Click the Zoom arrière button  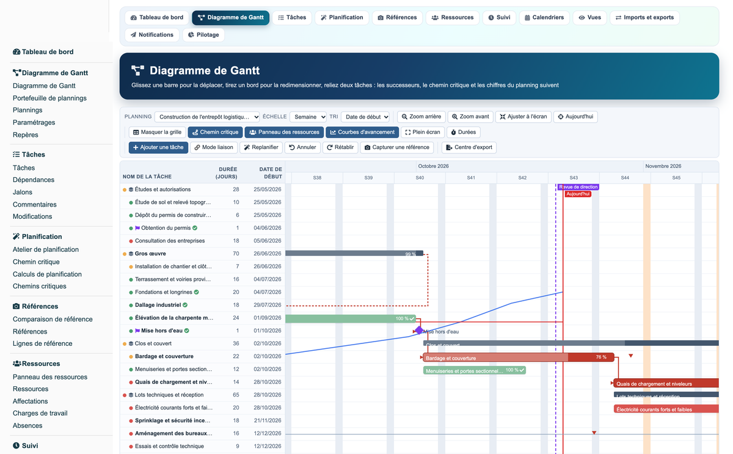click(x=421, y=117)
